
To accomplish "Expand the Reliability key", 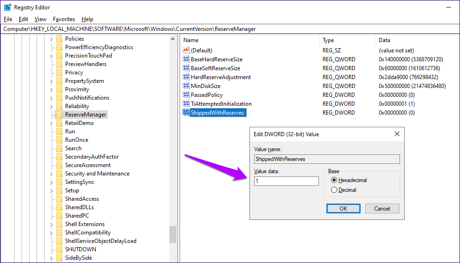I will point(51,106).
